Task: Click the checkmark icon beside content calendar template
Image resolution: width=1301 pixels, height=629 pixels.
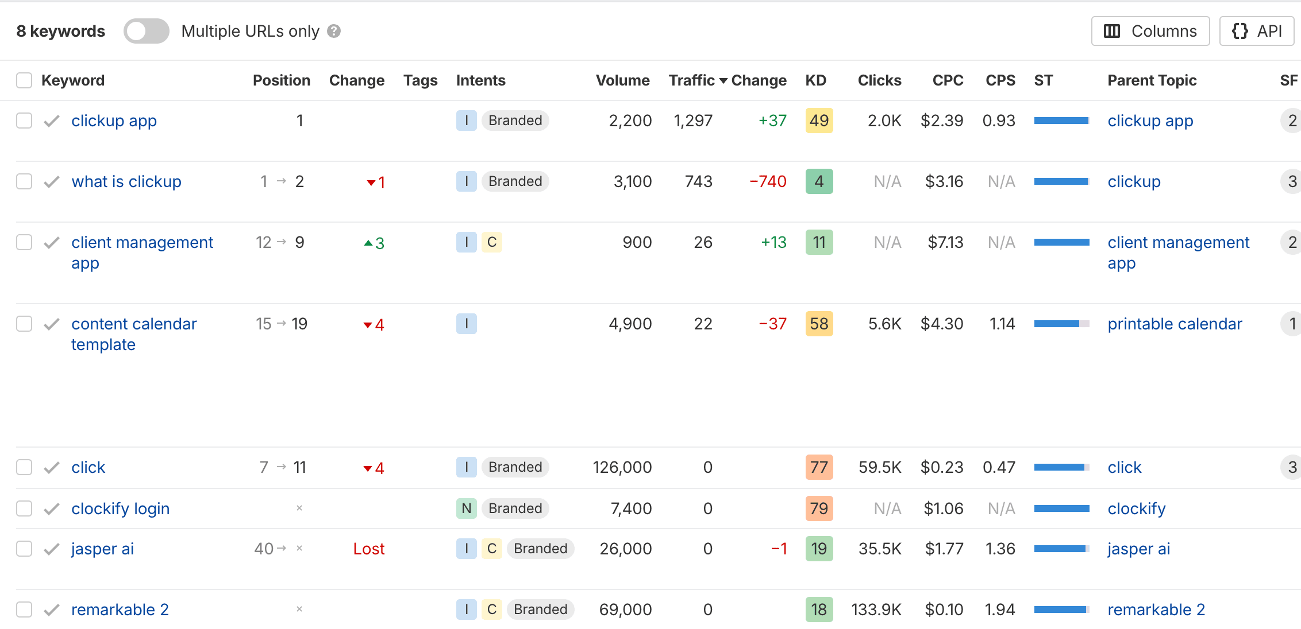Action: [x=52, y=324]
